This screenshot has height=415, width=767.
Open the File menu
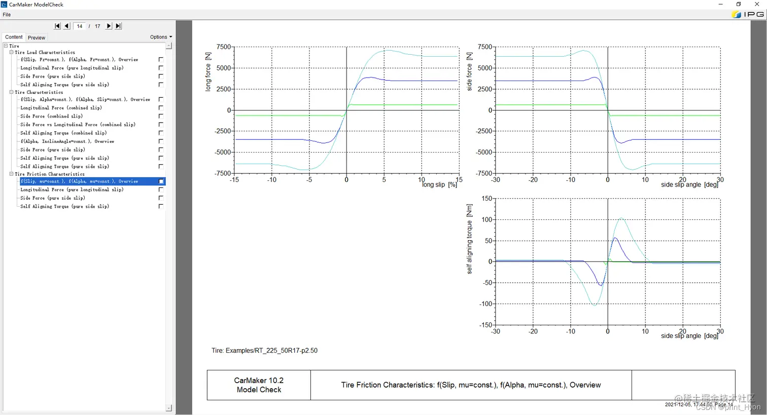[7, 15]
